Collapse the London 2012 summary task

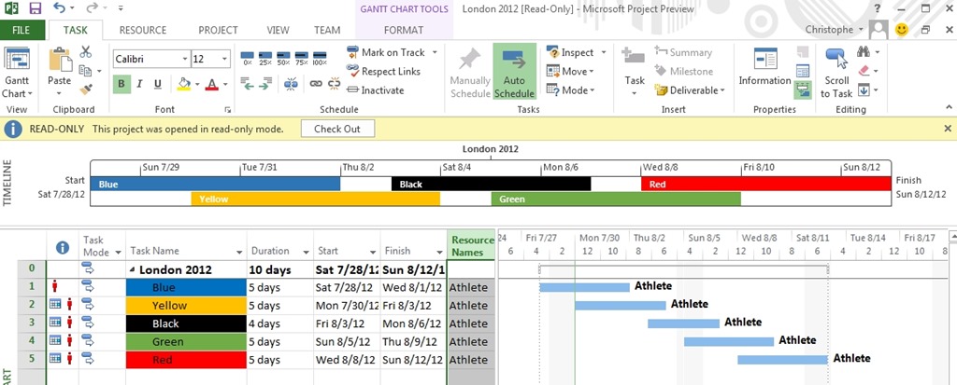pyautogui.click(x=132, y=269)
